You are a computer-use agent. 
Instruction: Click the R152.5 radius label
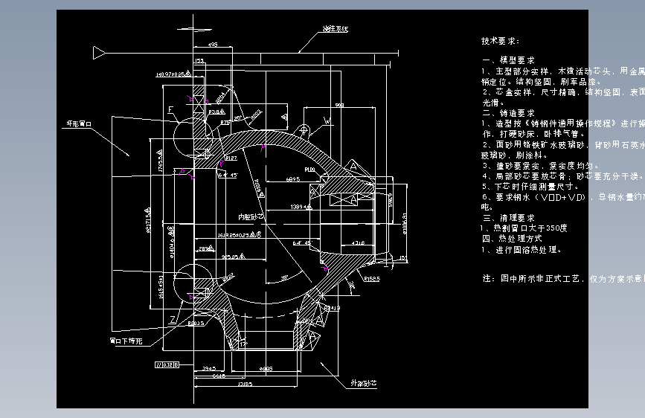click(372, 279)
